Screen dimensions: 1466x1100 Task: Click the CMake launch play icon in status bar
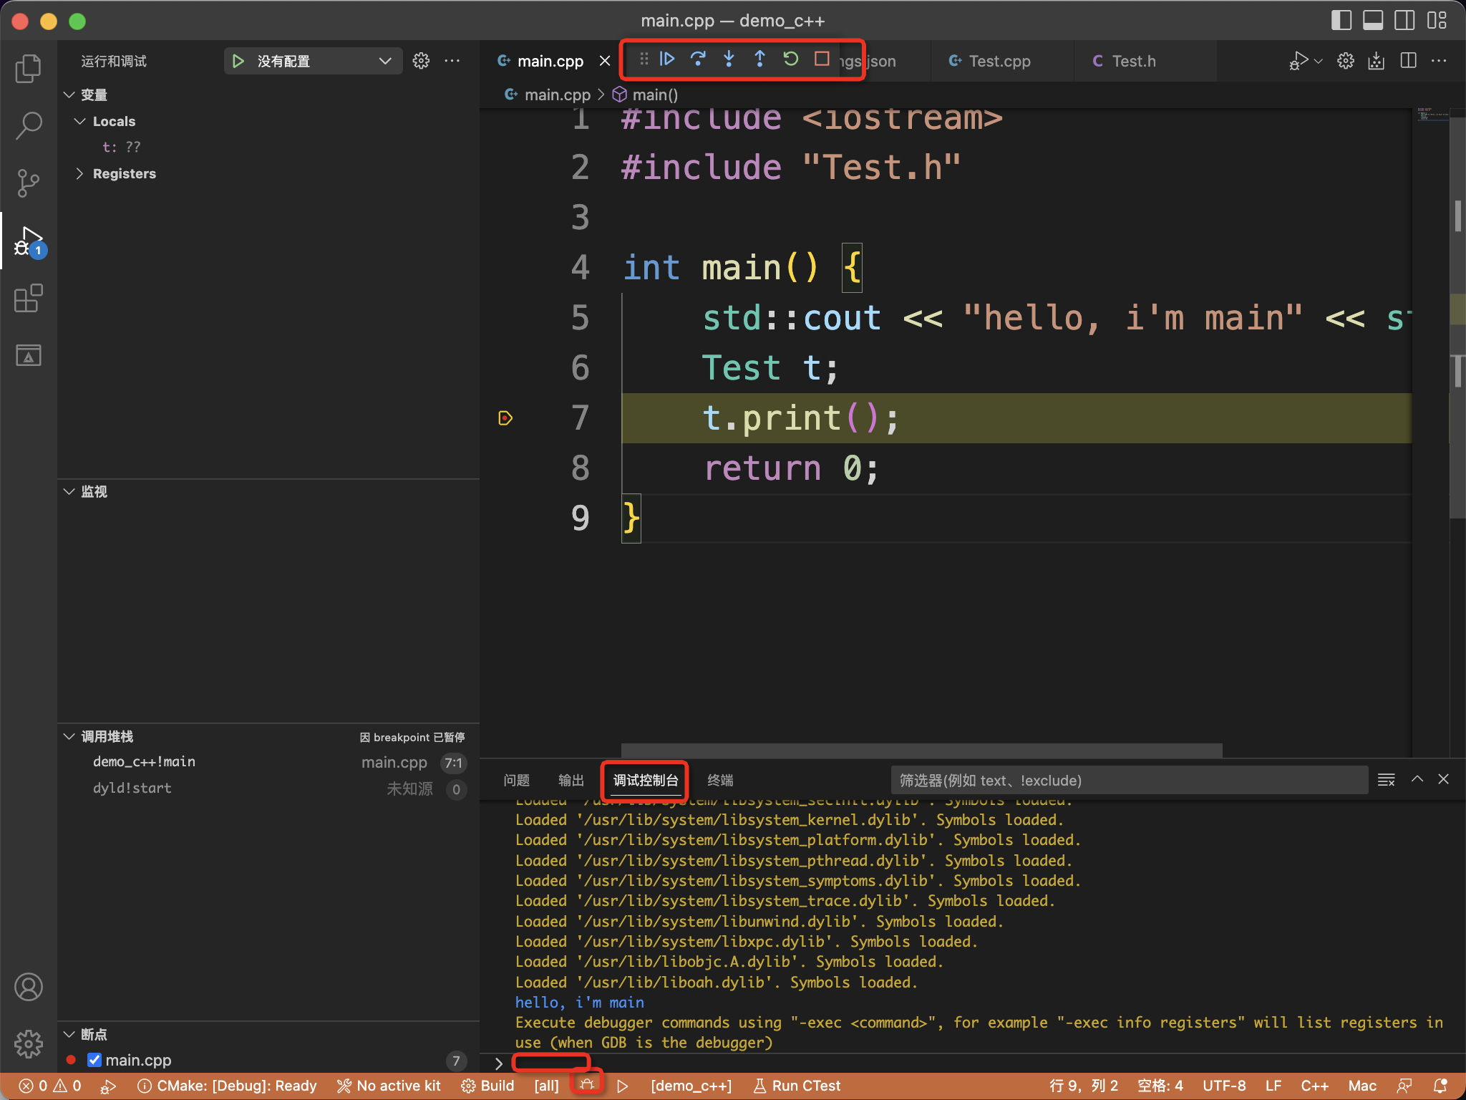(622, 1086)
